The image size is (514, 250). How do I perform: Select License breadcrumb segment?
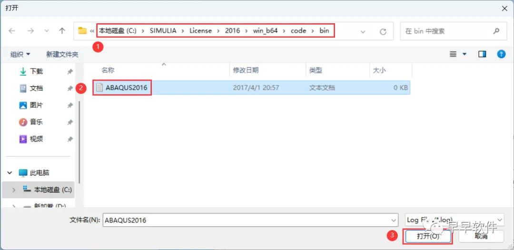point(200,31)
